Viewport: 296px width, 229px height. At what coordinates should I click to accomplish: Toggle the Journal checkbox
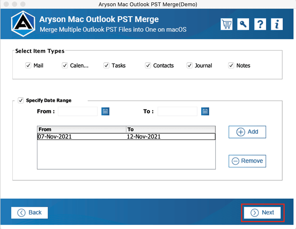189,65
